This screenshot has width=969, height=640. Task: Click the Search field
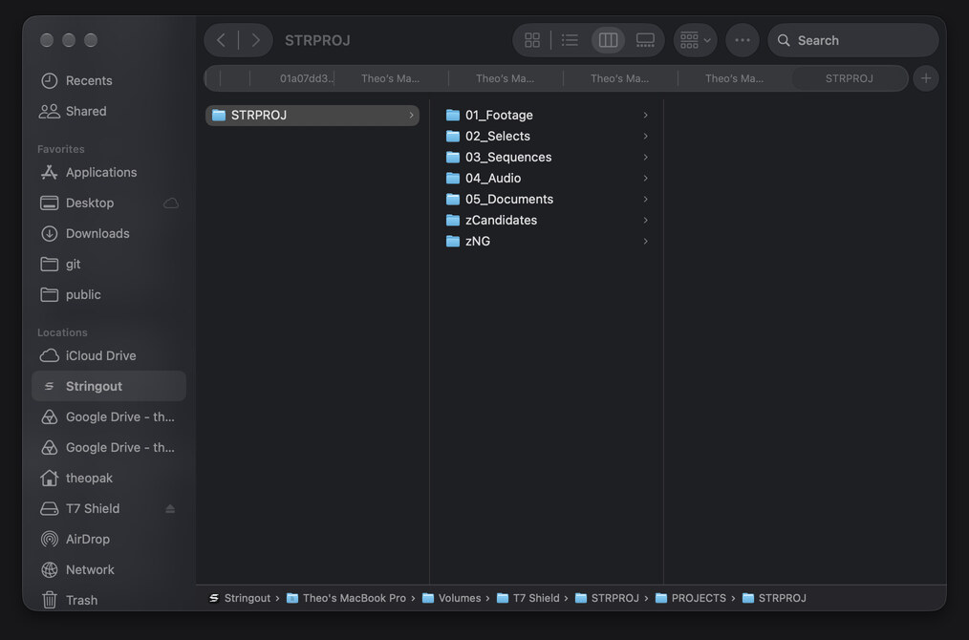852,40
